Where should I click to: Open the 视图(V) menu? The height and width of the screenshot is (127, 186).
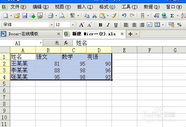point(63,7)
